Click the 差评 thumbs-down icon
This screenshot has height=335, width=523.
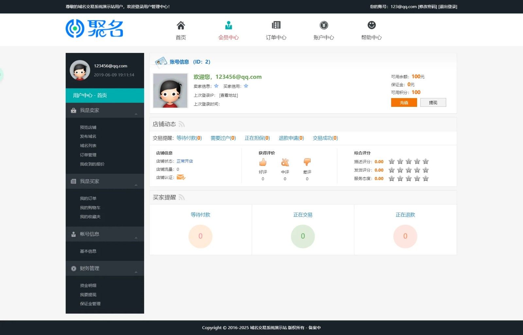[307, 162]
